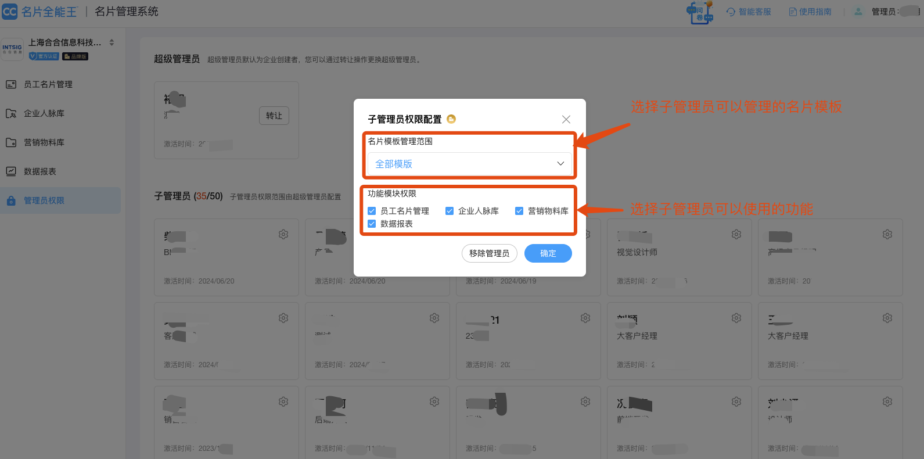Open gear settings on 视觉设计师 card
The image size is (924, 459).
coord(736,234)
